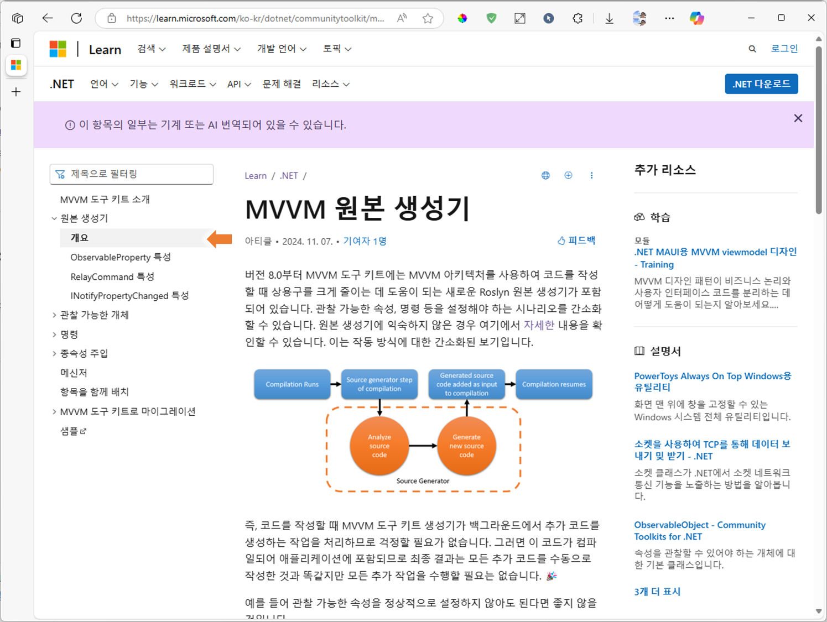This screenshot has height=622, width=827.
Task: Open PowerToys Always On Top link
Action: 712,381
